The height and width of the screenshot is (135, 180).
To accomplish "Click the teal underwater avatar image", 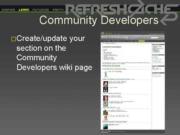I will [105, 126].
